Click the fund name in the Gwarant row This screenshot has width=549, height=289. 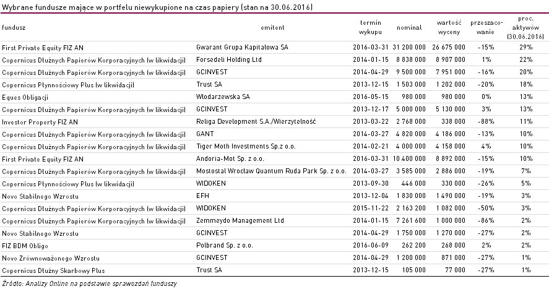click(x=42, y=48)
